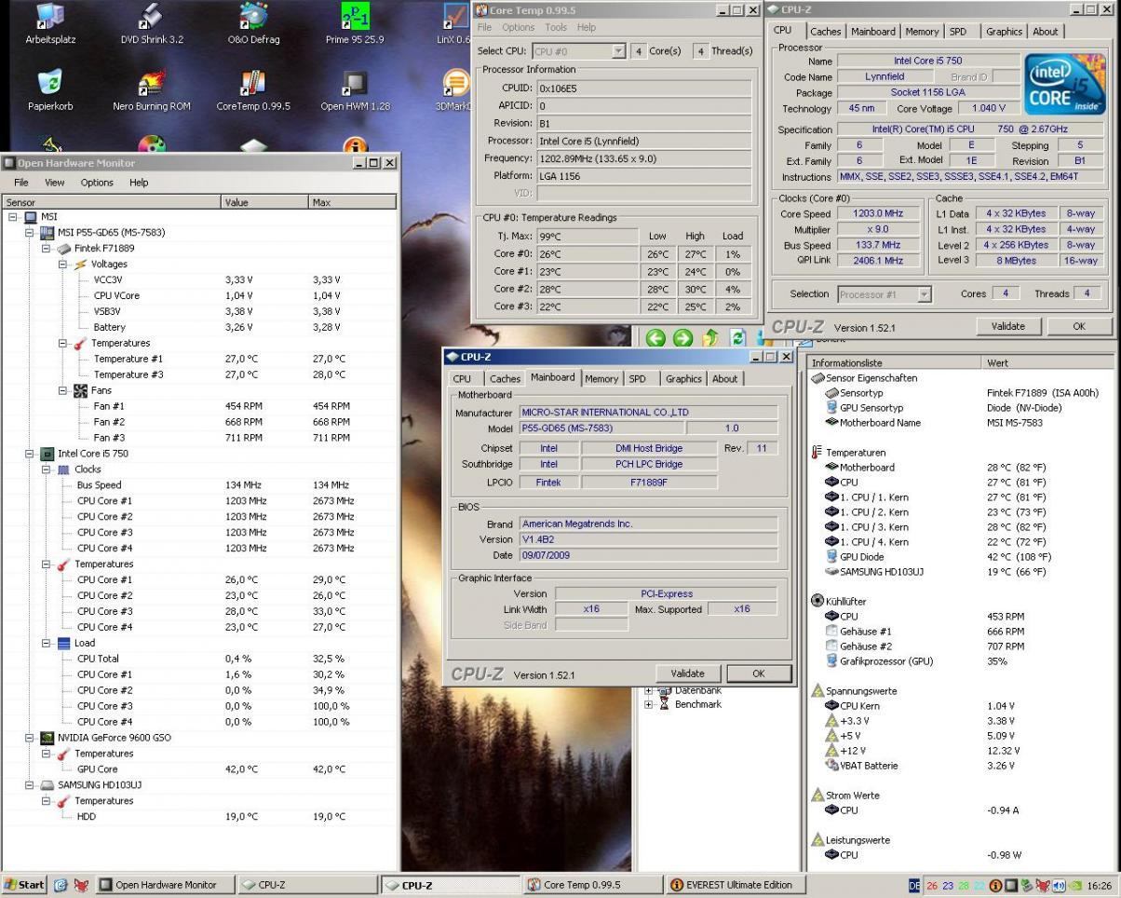Collapse the Voltages node expander
Viewport: 1121px width, 898px height.
pos(63,265)
